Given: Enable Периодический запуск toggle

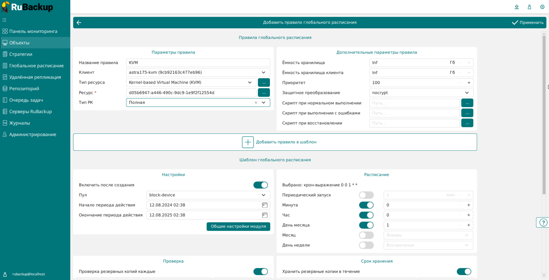Looking at the screenshot, I should tap(366, 195).
